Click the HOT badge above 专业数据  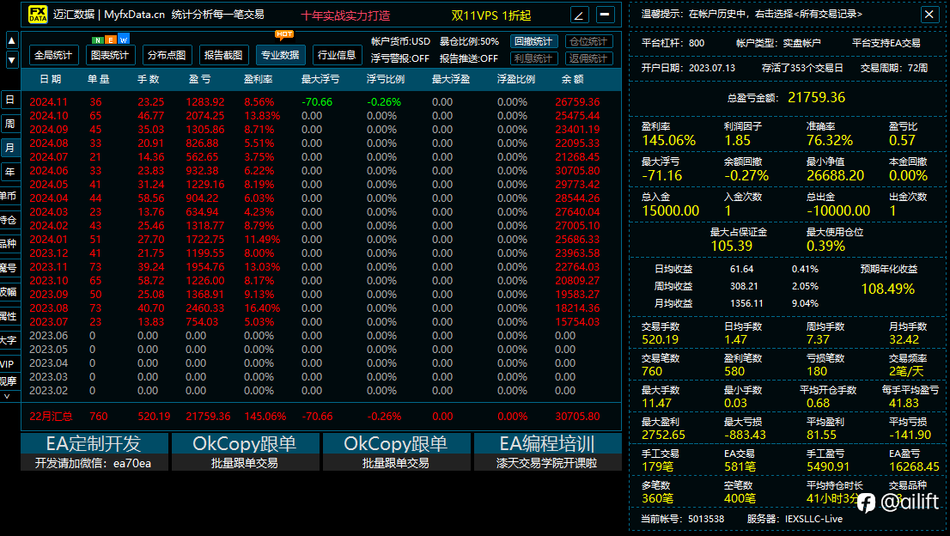283,34
